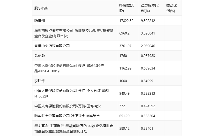Click shareholder name 李建锋
This screenshot has width=214, height=136.
pyautogui.click(x=40, y=81)
